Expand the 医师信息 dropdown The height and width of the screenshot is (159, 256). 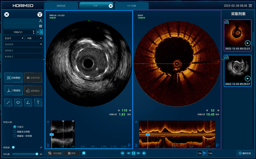point(23,44)
